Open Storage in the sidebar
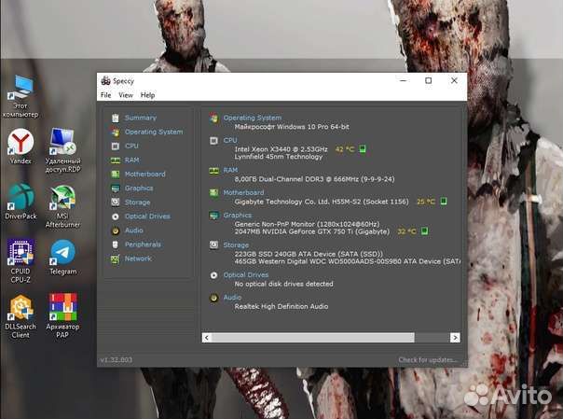The height and width of the screenshot is (419, 563). pos(137,202)
